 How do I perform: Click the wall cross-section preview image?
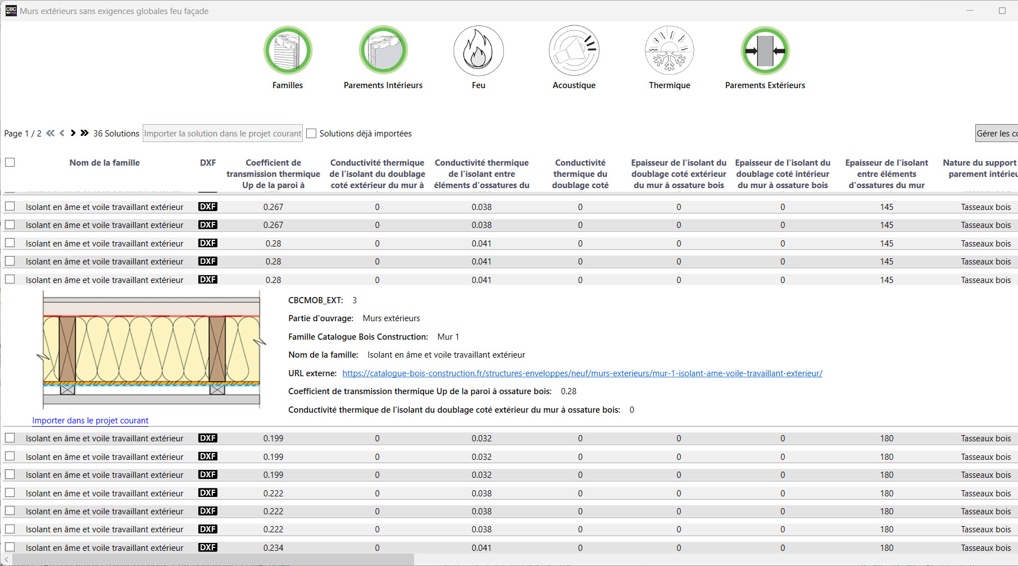point(152,349)
